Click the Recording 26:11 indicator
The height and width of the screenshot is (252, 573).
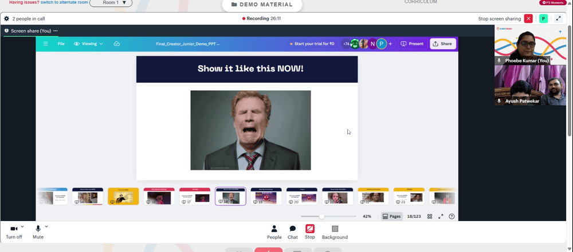[261, 19]
